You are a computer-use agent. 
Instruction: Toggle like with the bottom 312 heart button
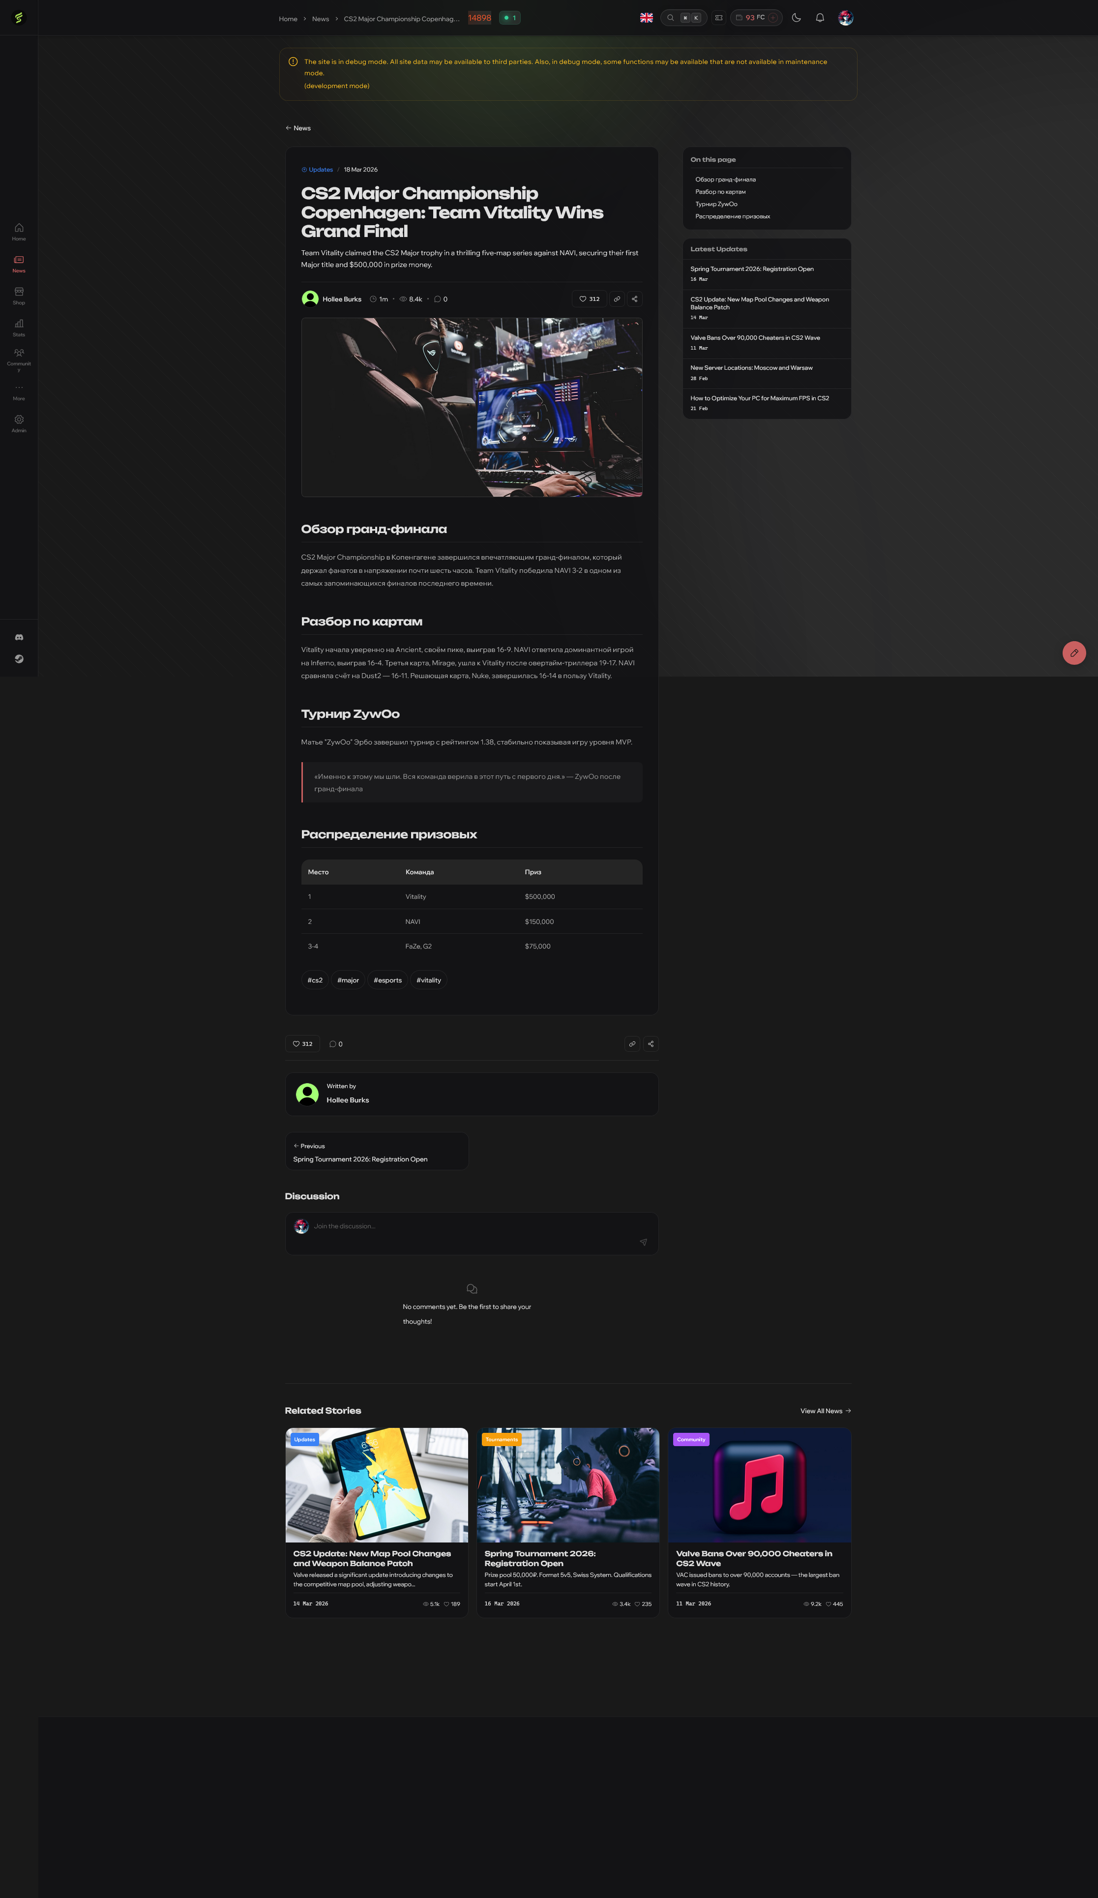tap(302, 1044)
